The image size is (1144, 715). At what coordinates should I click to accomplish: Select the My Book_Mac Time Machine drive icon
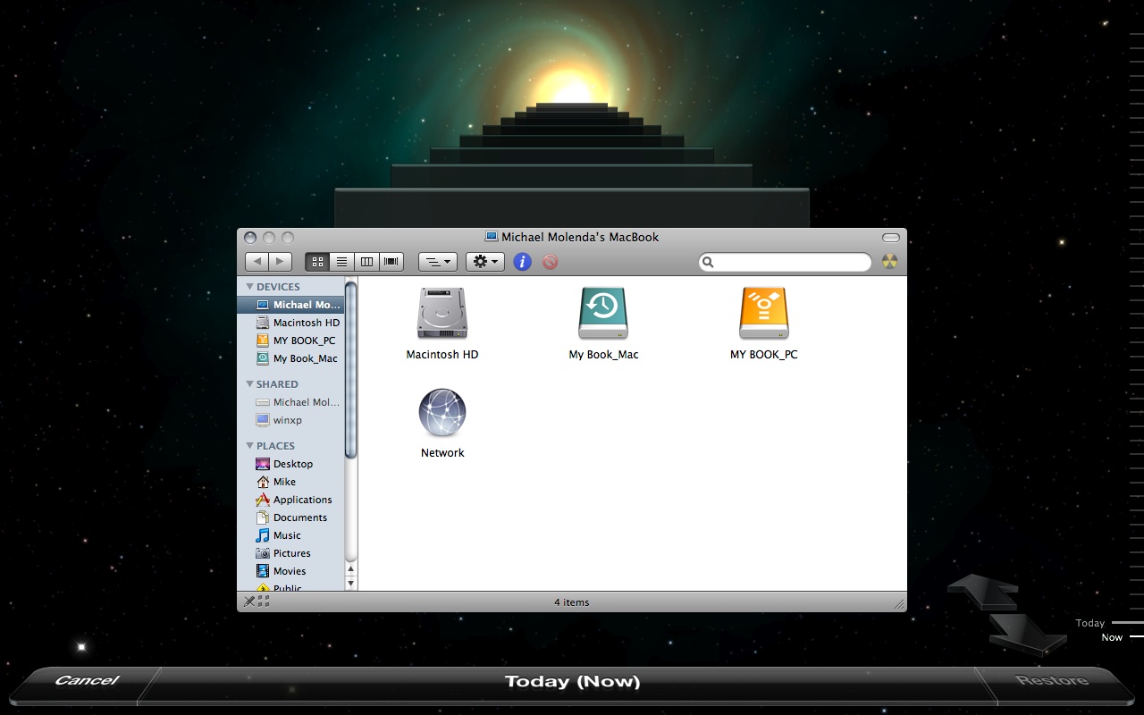click(603, 313)
